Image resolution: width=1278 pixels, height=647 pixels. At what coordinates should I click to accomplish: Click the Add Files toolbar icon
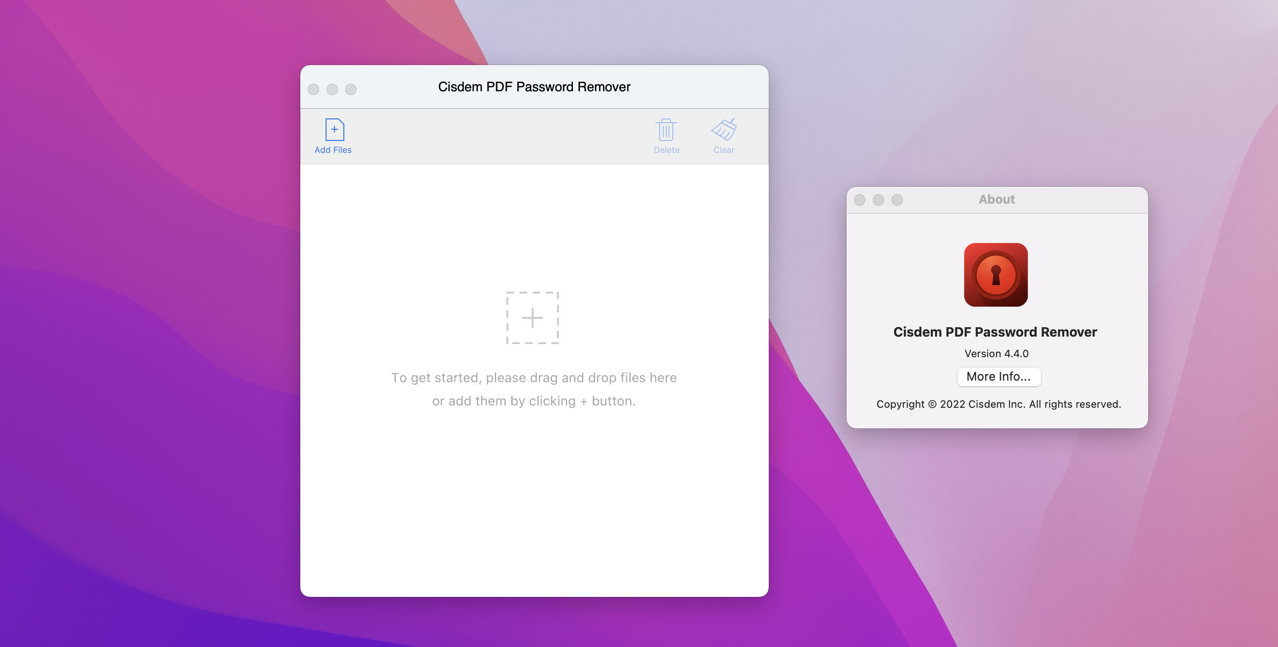pyautogui.click(x=334, y=130)
